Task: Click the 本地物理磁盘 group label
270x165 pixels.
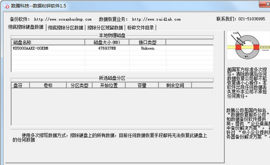Action: click(x=112, y=36)
